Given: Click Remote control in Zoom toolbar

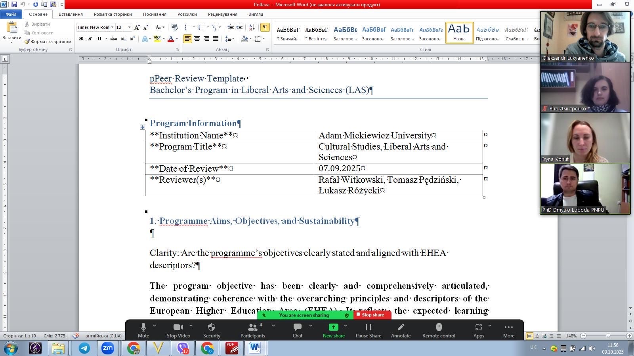Looking at the screenshot, I should pyautogui.click(x=439, y=330).
